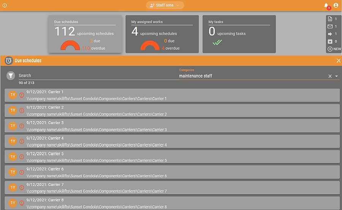Viewport: 342px width, 210px height.
Task: Click the info icon in top-left corner
Action: 5,5
